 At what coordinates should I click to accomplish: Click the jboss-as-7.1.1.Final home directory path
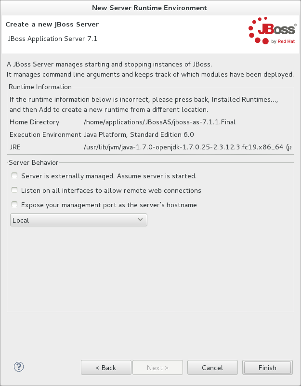point(159,122)
